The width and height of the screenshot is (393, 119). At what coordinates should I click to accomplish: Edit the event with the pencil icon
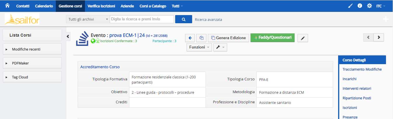coord(302,38)
